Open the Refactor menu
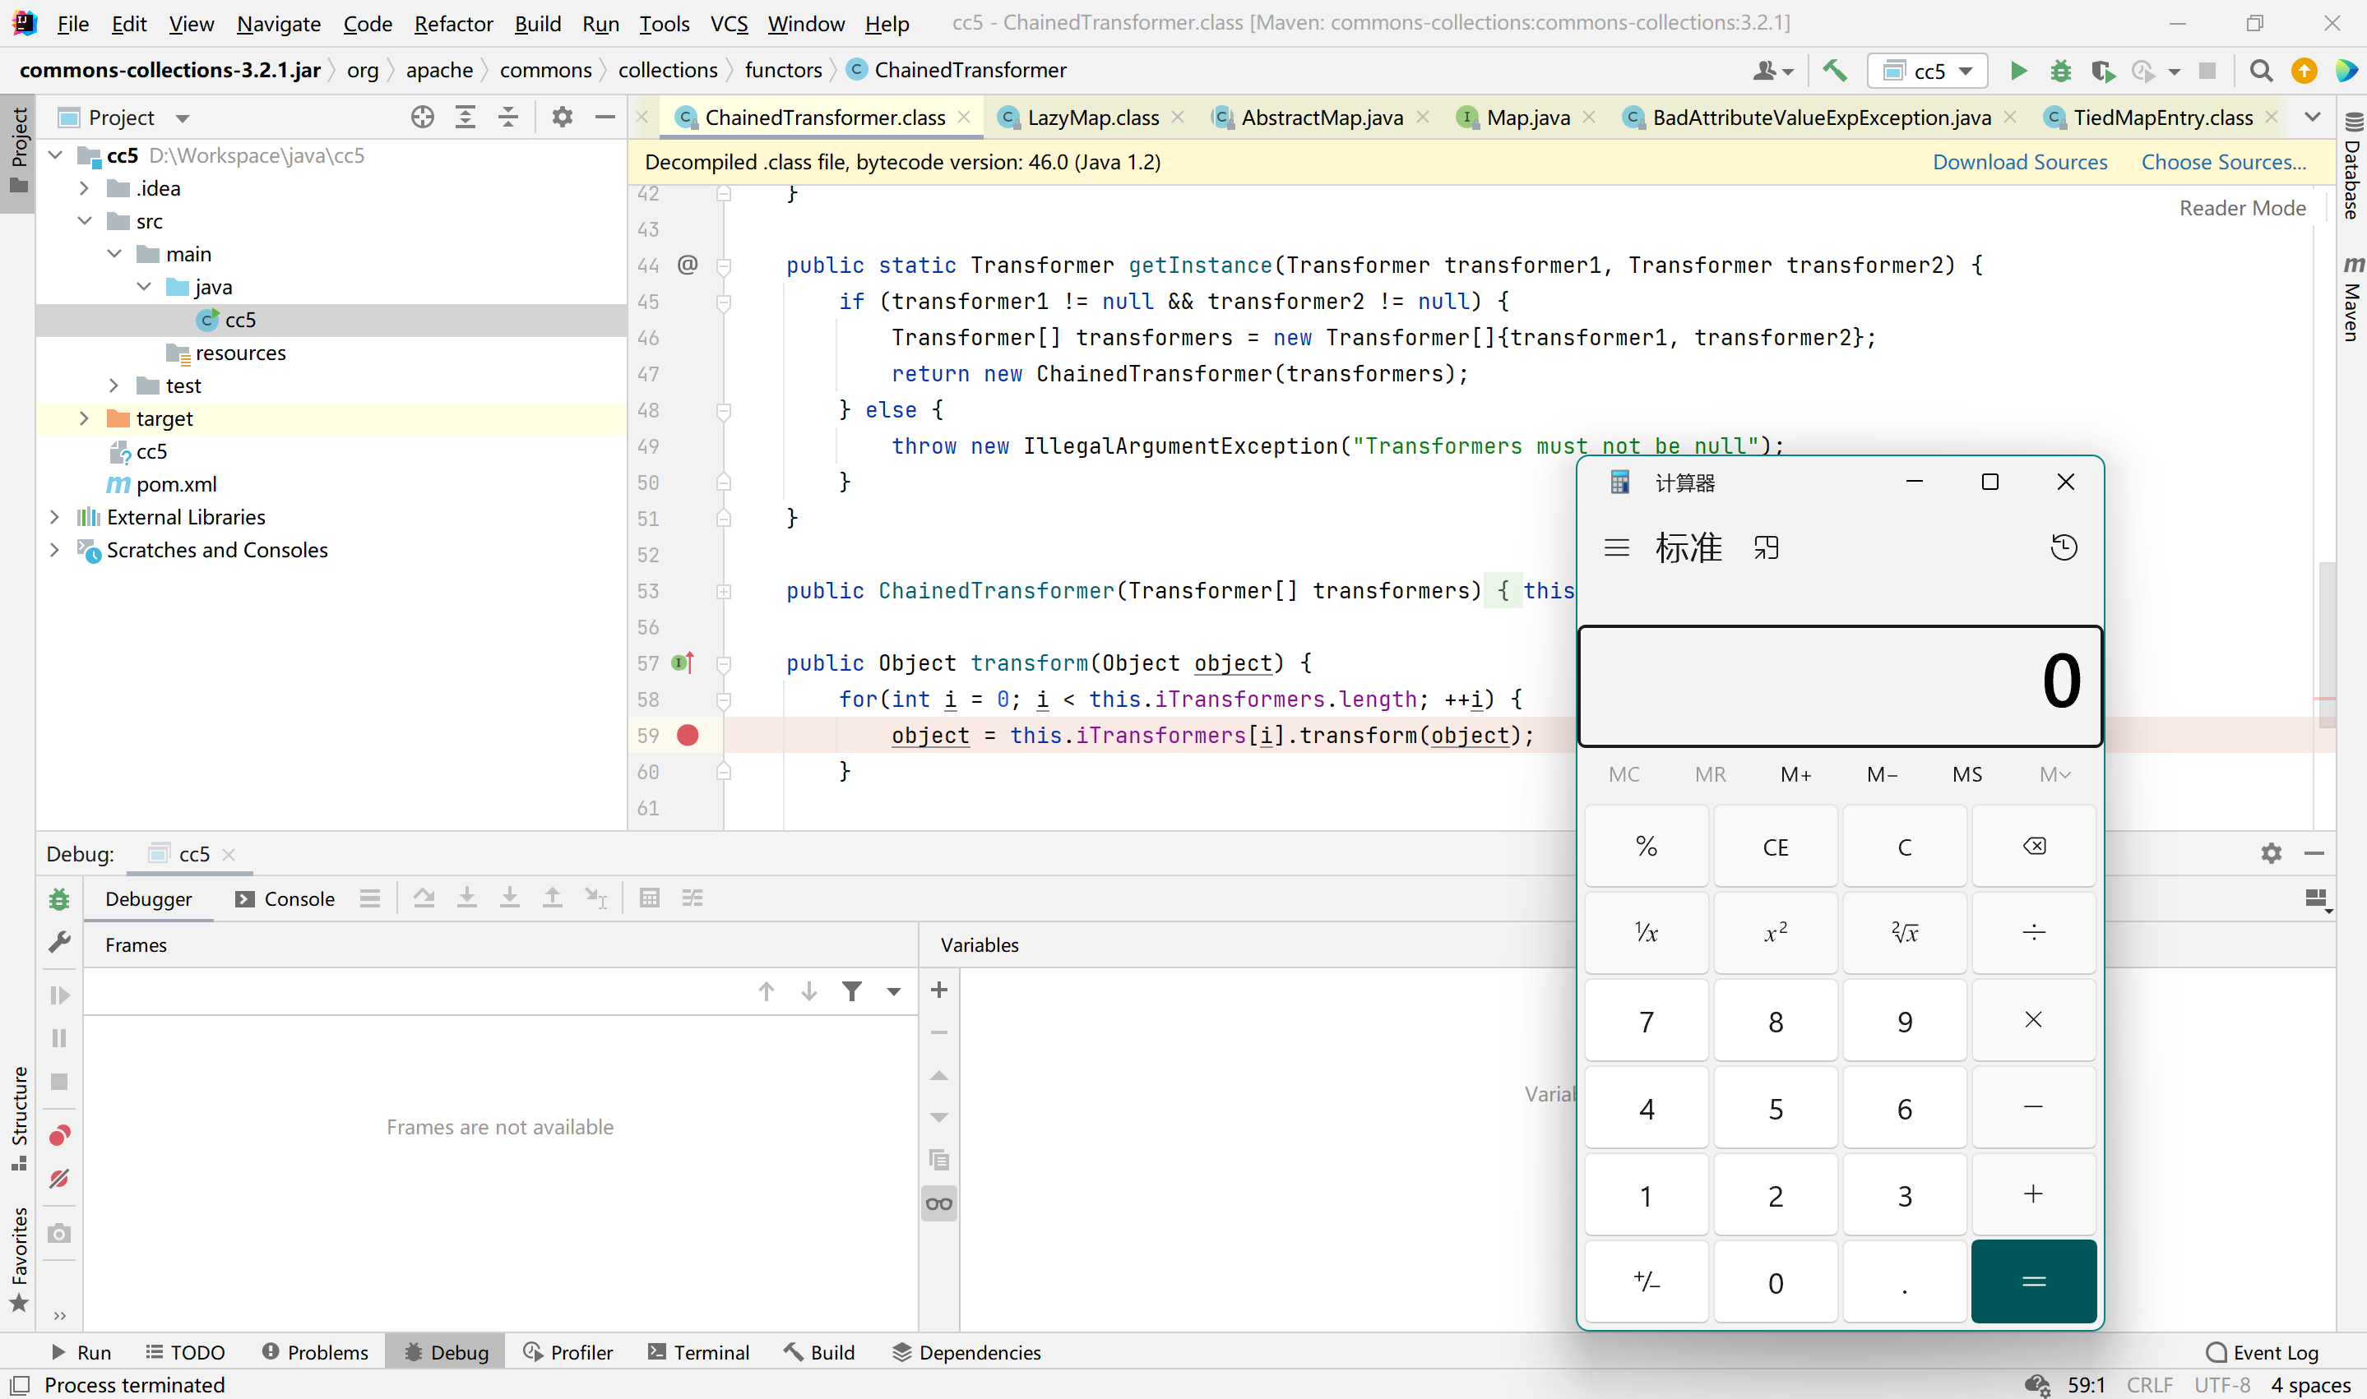 [x=452, y=24]
